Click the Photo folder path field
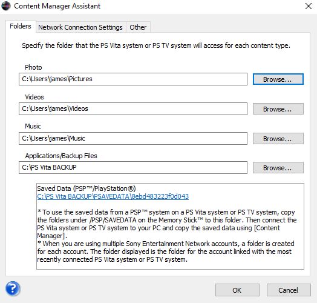Screen dimensions: 317x303 click(x=133, y=79)
